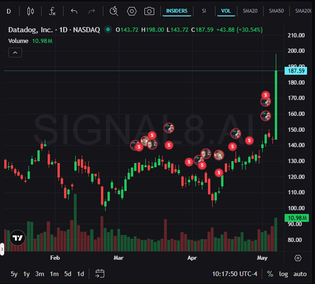
Task: Toggle the SMA20 overlay
Action: (250, 11)
